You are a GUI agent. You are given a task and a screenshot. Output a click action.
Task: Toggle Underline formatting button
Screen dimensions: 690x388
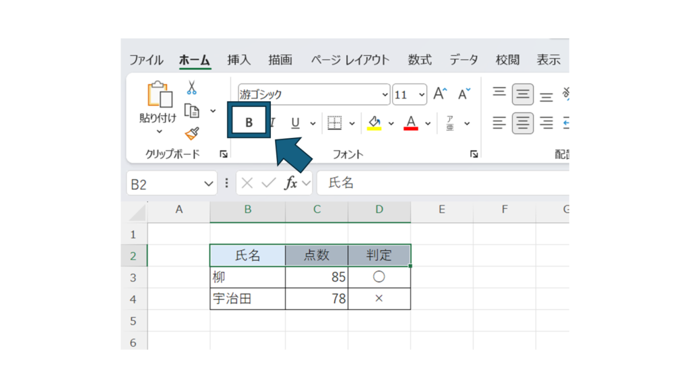tap(295, 123)
